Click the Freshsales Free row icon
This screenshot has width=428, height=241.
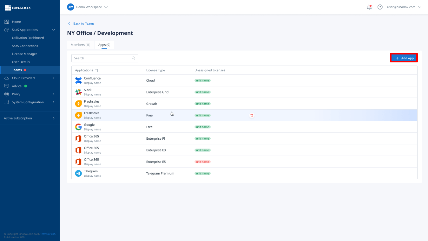[x=78, y=115]
